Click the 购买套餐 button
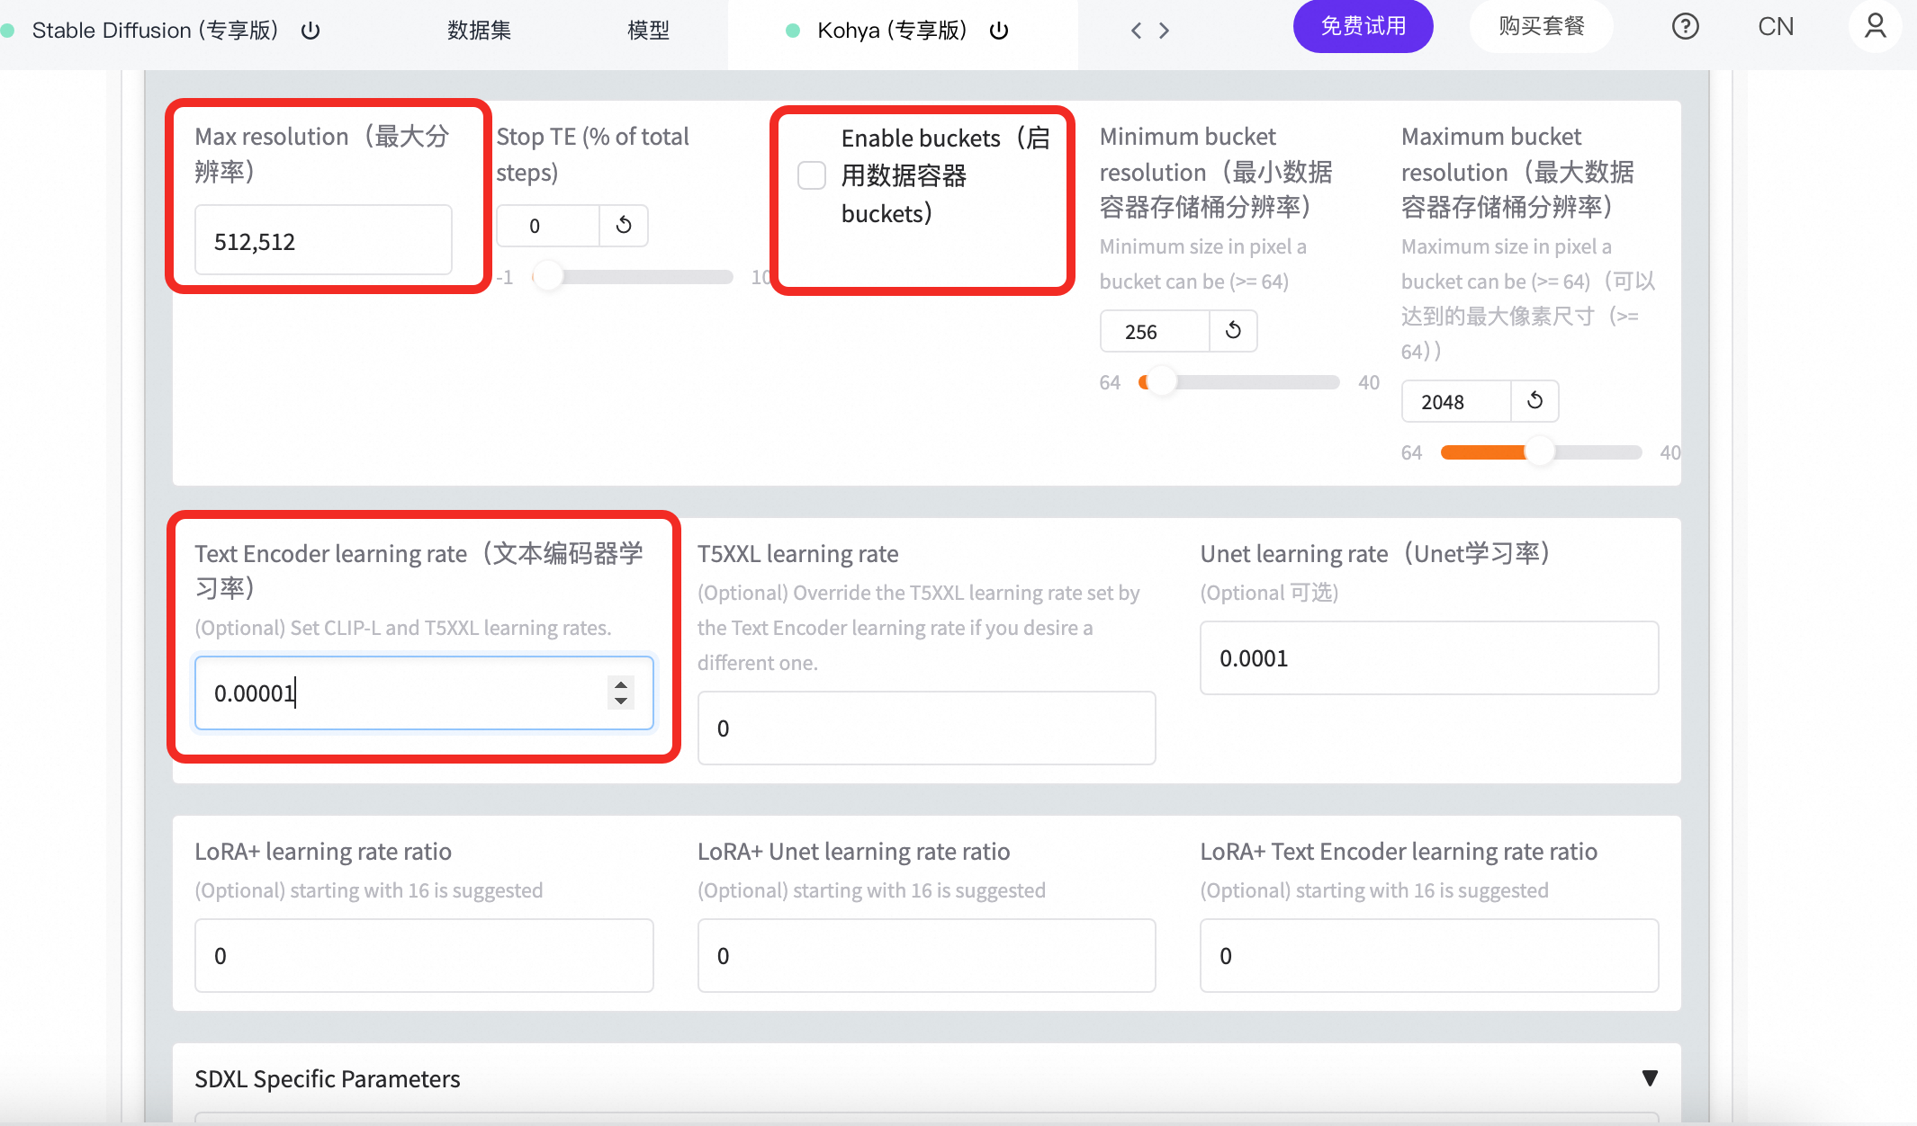Screen dimensions: 1917x1126 [x=1541, y=26]
